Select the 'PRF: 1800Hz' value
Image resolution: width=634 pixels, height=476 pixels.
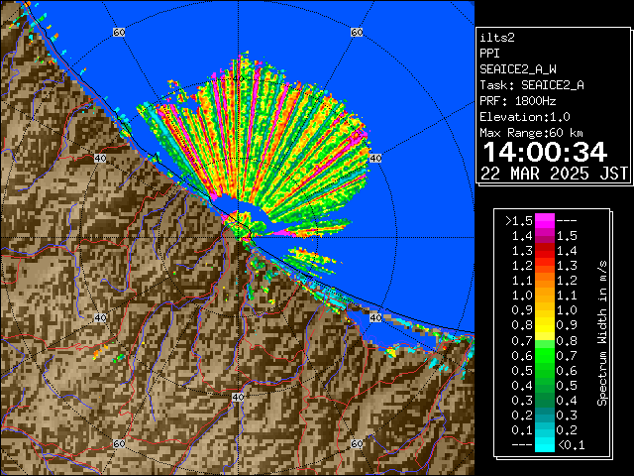517,101
